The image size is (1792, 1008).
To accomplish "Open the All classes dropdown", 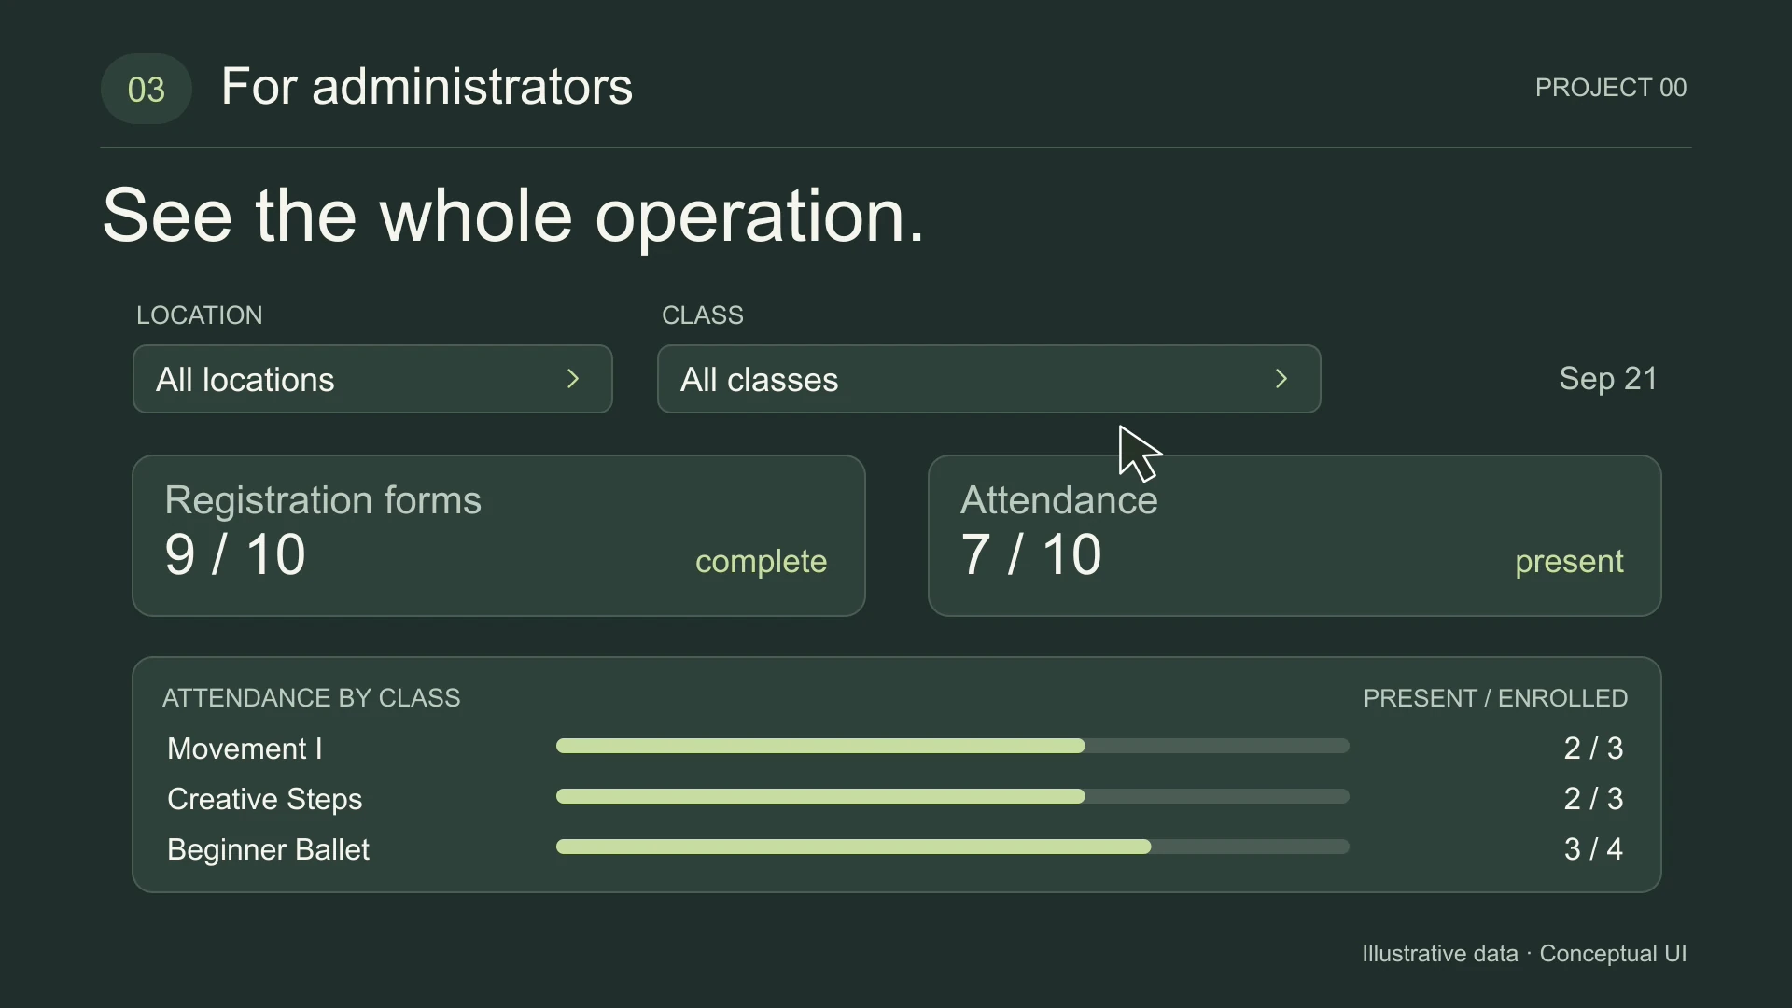I will tap(988, 379).
